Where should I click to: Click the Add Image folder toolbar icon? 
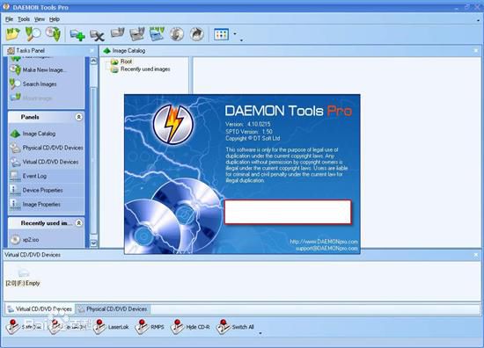tap(13, 34)
